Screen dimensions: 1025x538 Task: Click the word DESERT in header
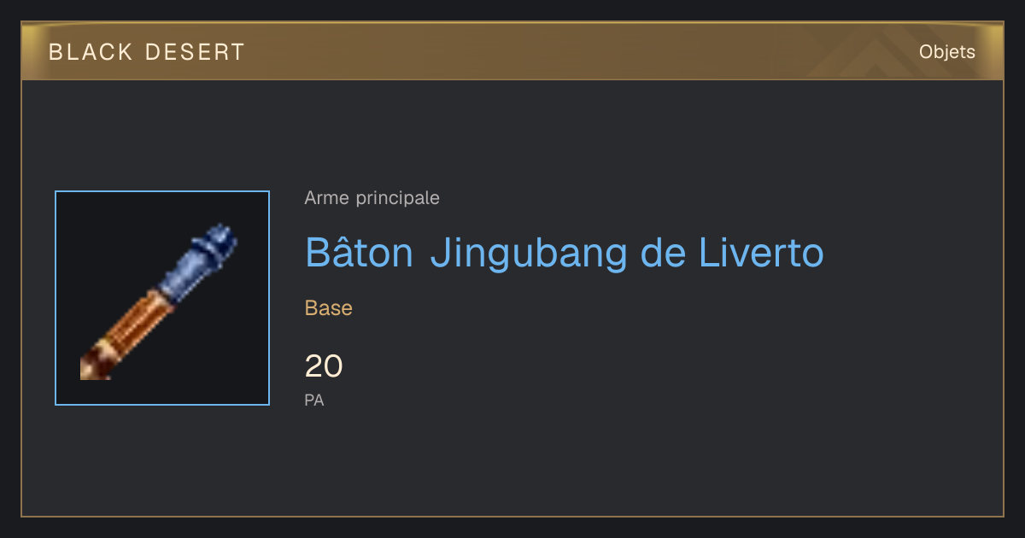[195, 52]
